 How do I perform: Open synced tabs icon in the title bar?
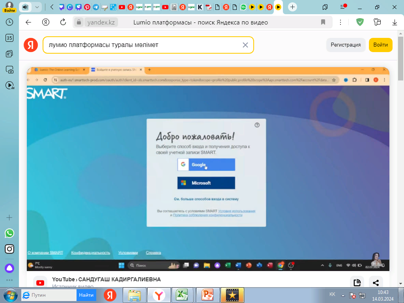(x=325, y=7)
